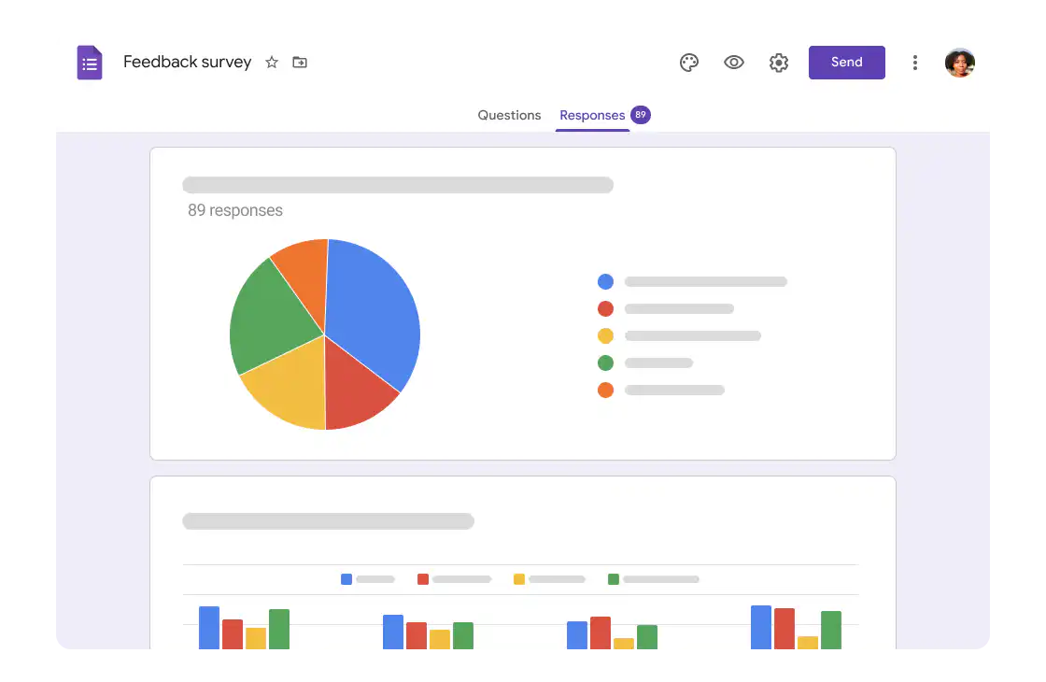
Task: Click the Google Forms logo icon
Action: [89, 62]
